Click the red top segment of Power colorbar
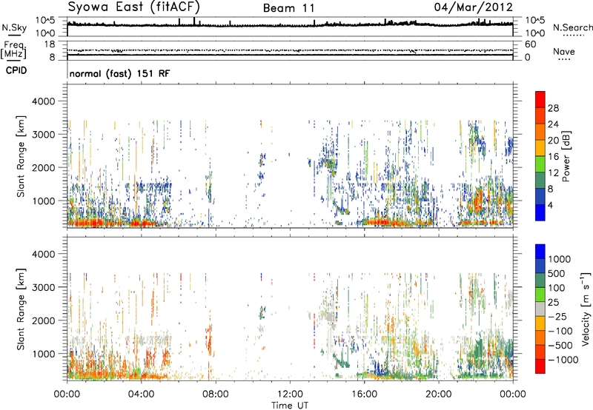Viewport: 593px width, 410px height. tap(540, 99)
